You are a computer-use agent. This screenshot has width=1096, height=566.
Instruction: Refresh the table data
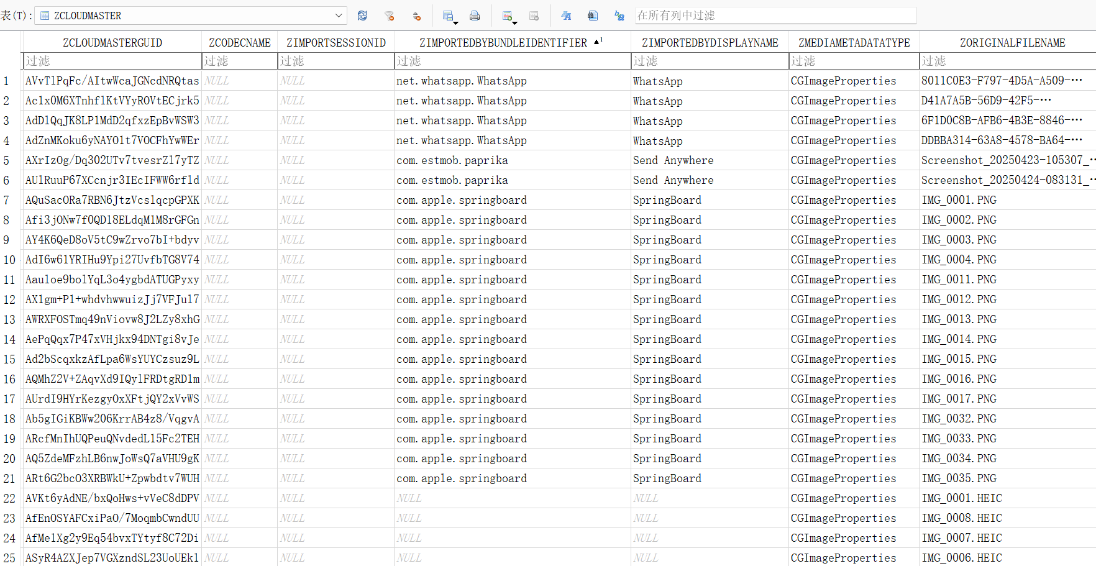pyautogui.click(x=362, y=16)
